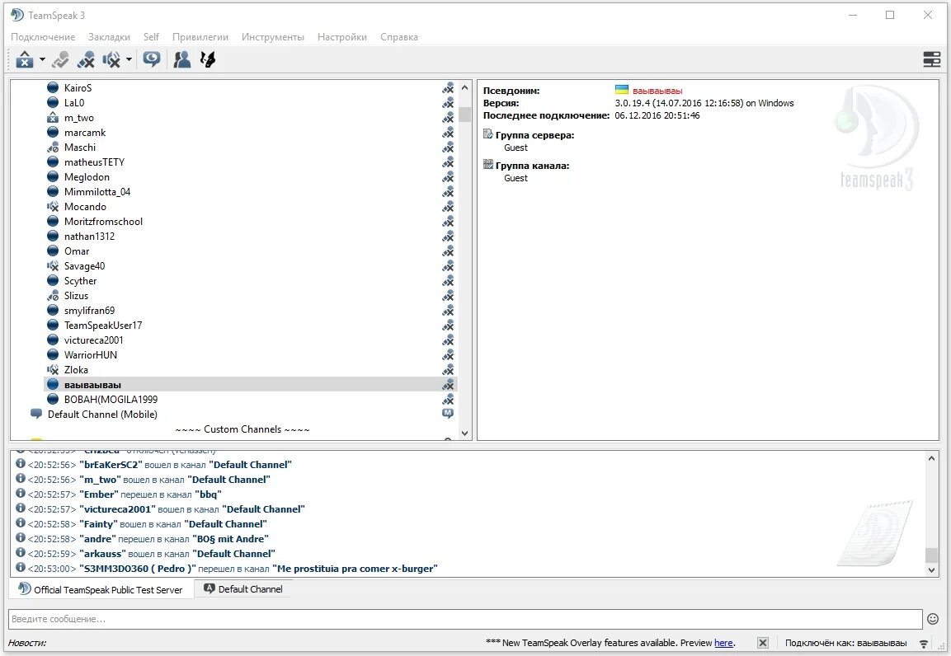Viewport: 951px width, 656px height.
Task: Dismiss the news ticker with X button
Action: tap(763, 643)
